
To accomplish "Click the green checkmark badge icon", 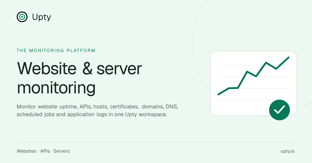I will (279, 110).
